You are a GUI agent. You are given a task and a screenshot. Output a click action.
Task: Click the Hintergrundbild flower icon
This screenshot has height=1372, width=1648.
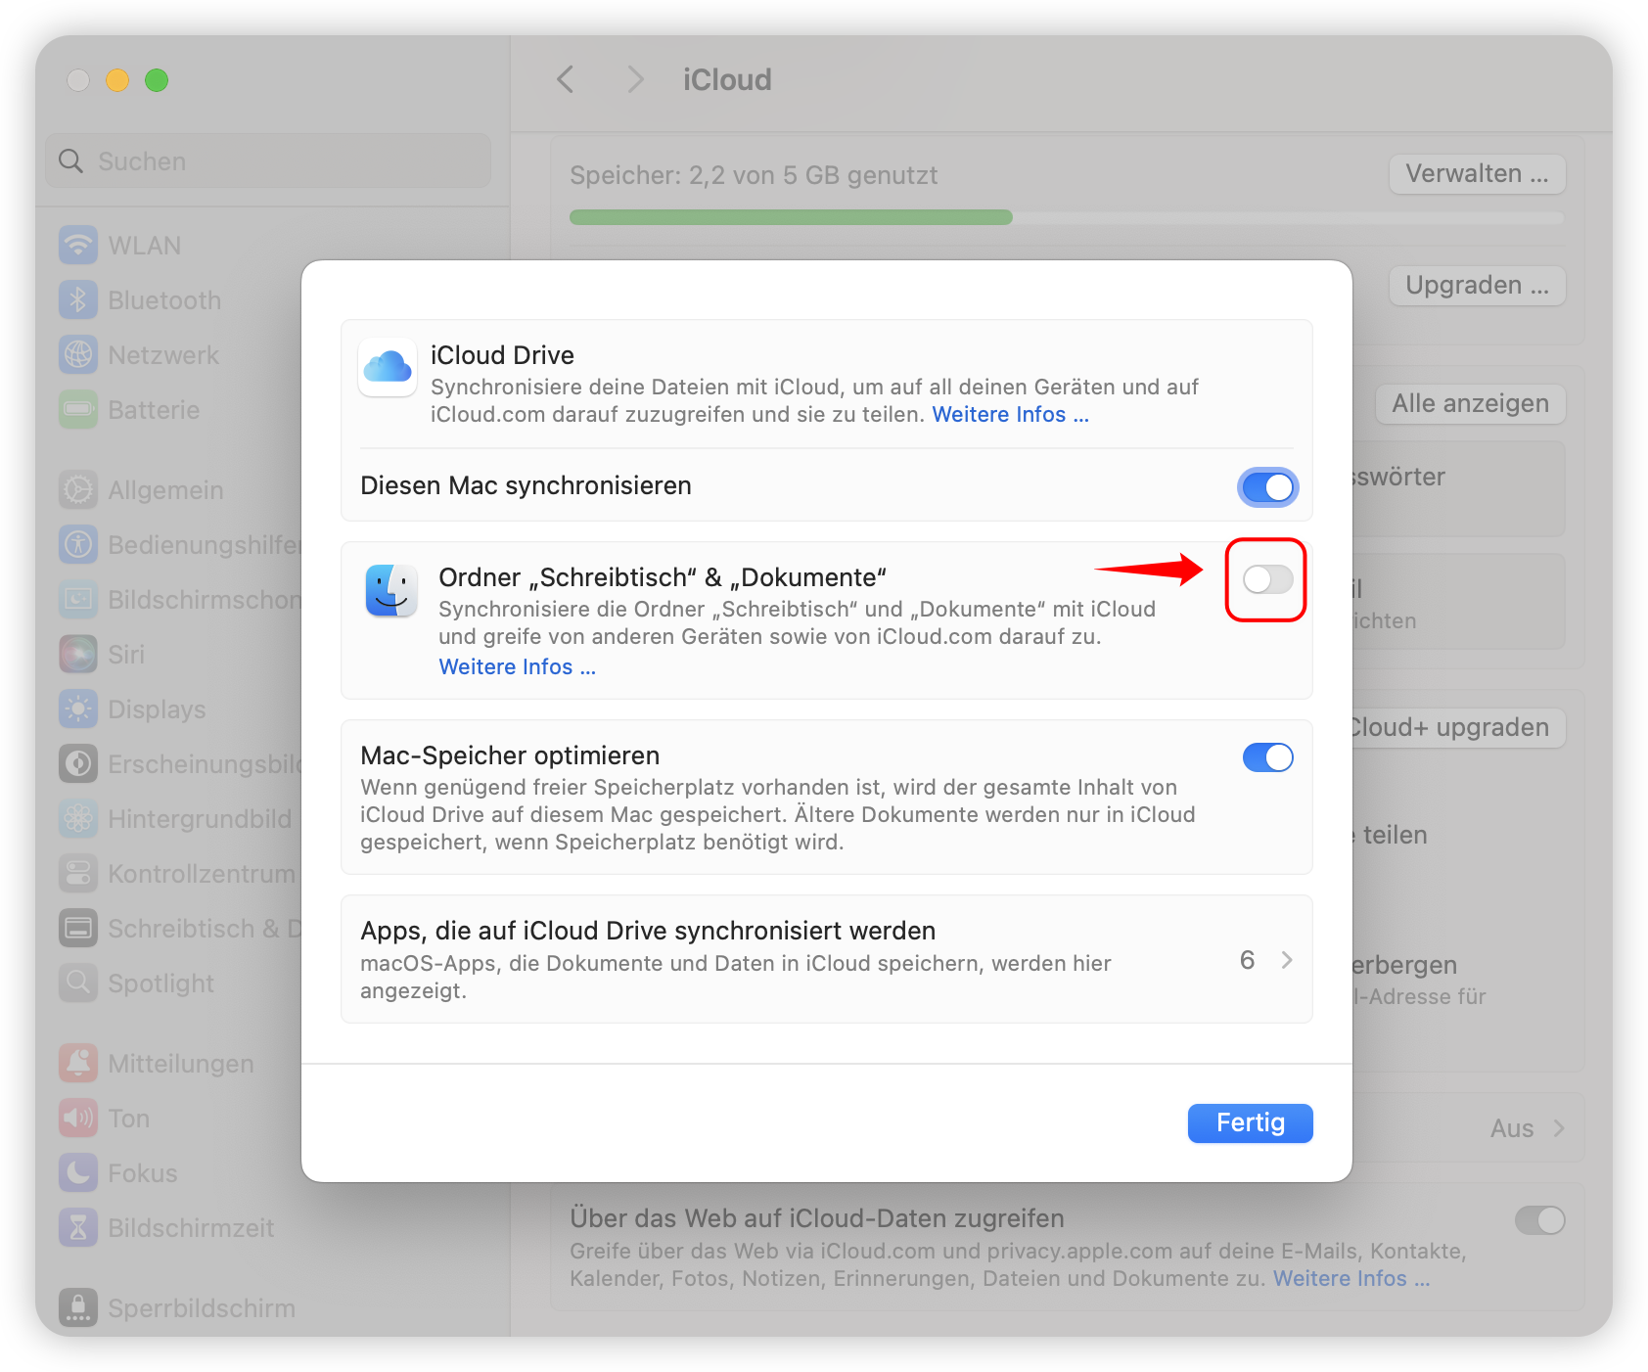coord(78,818)
